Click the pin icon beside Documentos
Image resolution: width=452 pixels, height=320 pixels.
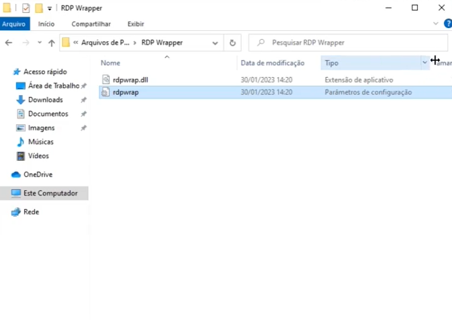click(84, 114)
